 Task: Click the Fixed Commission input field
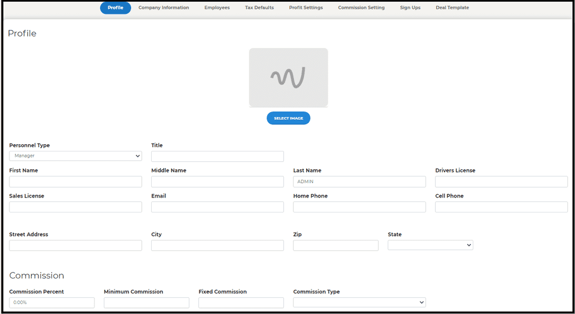point(241,303)
